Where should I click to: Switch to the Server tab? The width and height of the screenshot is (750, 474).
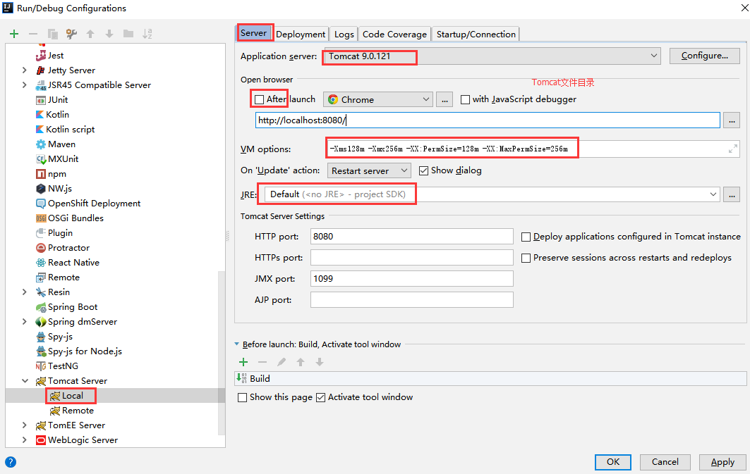253,33
